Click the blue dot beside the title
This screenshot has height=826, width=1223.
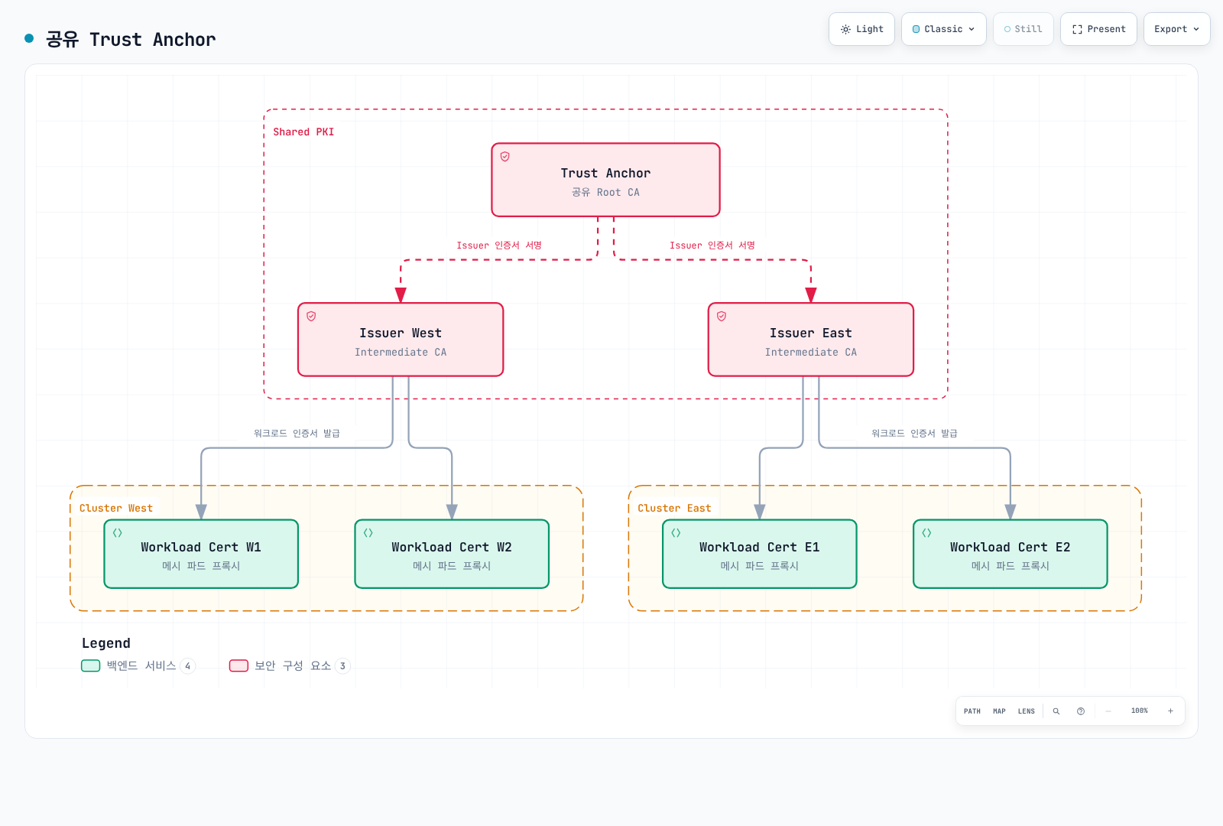(29, 38)
